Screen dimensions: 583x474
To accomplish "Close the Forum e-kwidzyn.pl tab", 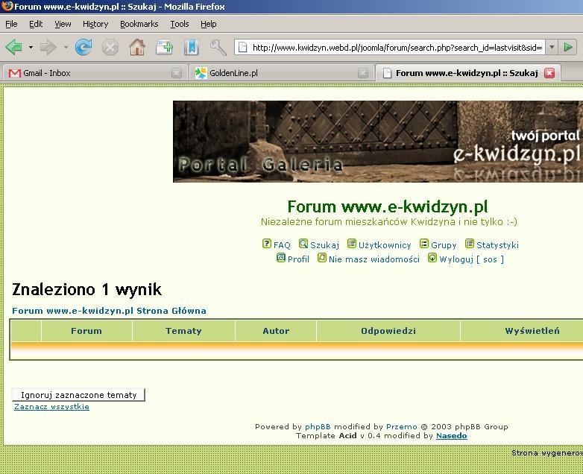I will pyautogui.click(x=549, y=73).
